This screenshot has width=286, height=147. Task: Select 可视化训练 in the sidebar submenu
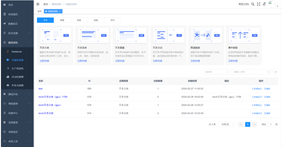click(x=17, y=60)
